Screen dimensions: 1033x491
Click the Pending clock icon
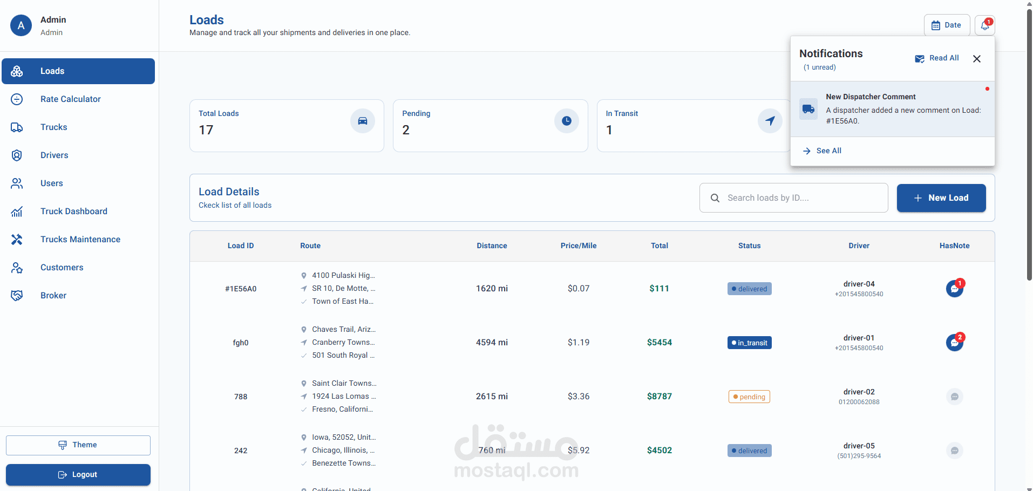point(567,121)
